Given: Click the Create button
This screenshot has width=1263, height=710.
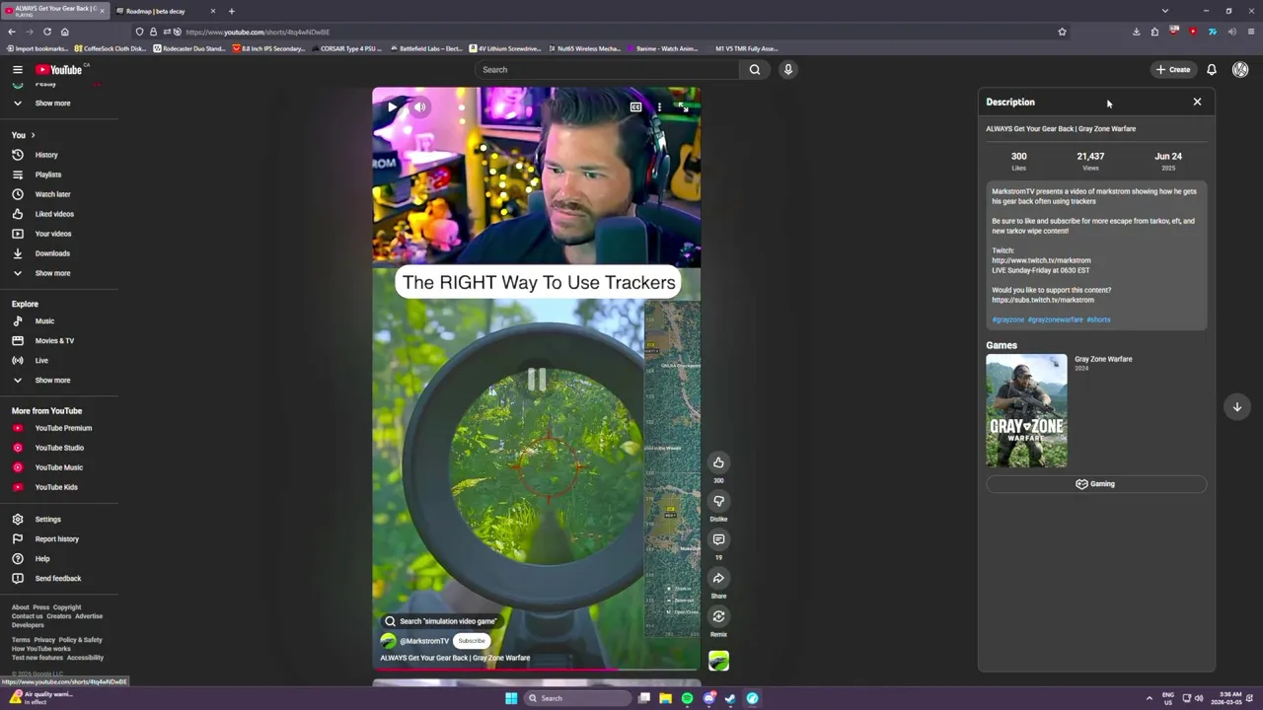Looking at the screenshot, I should pos(1173,69).
